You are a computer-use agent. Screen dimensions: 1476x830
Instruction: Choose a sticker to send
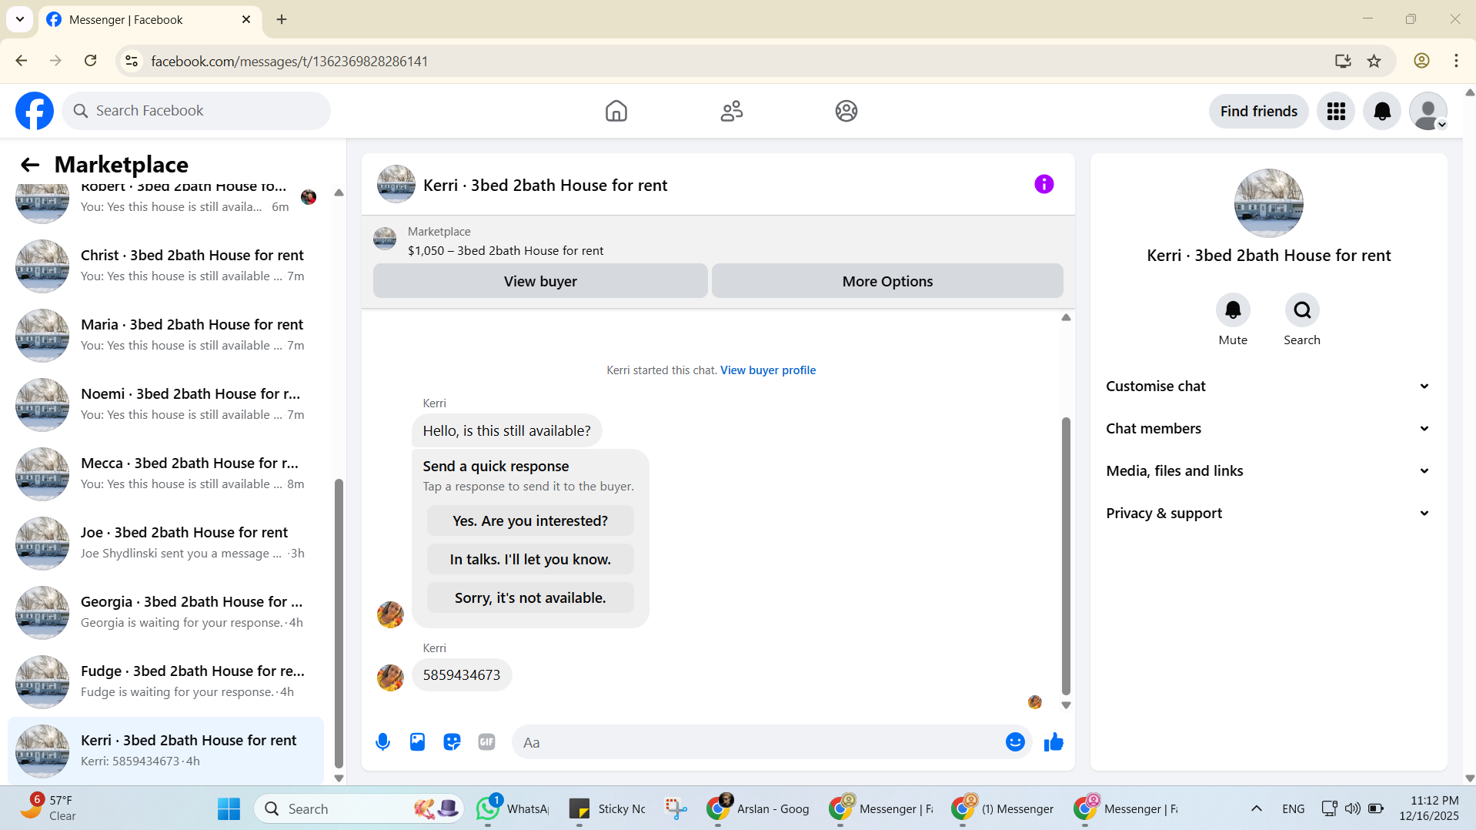pyautogui.click(x=452, y=742)
